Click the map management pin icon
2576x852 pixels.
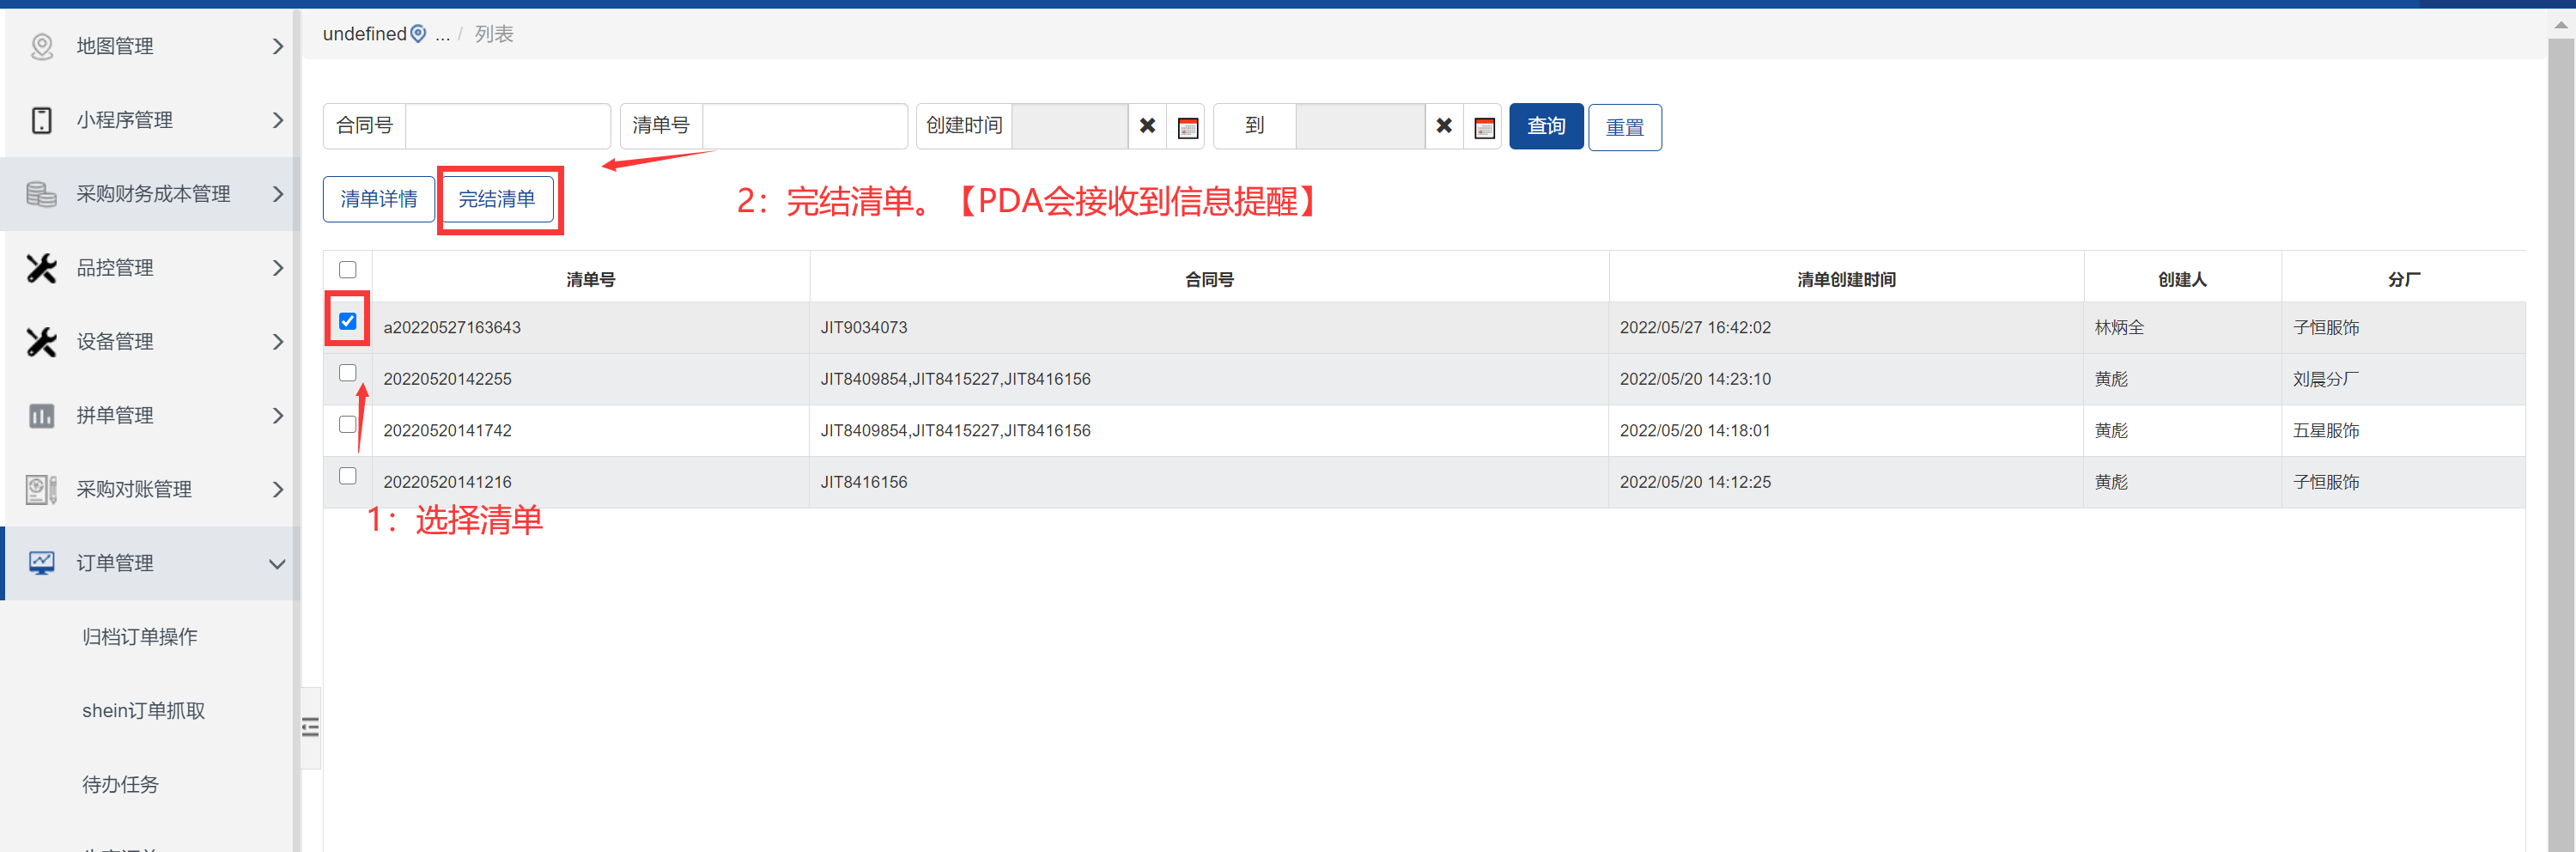point(41,46)
